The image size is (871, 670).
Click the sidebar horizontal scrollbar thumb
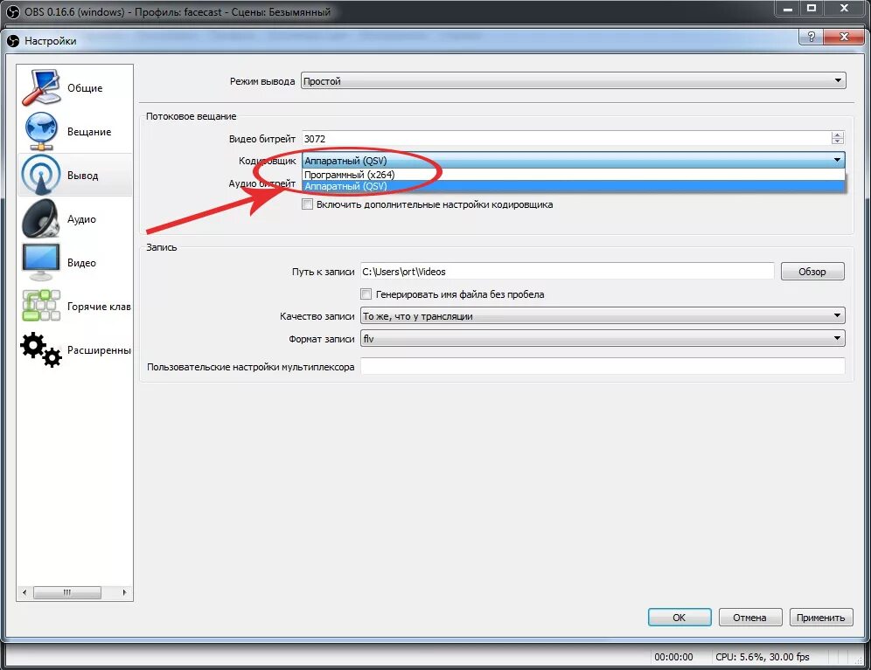[x=67, y=592]
